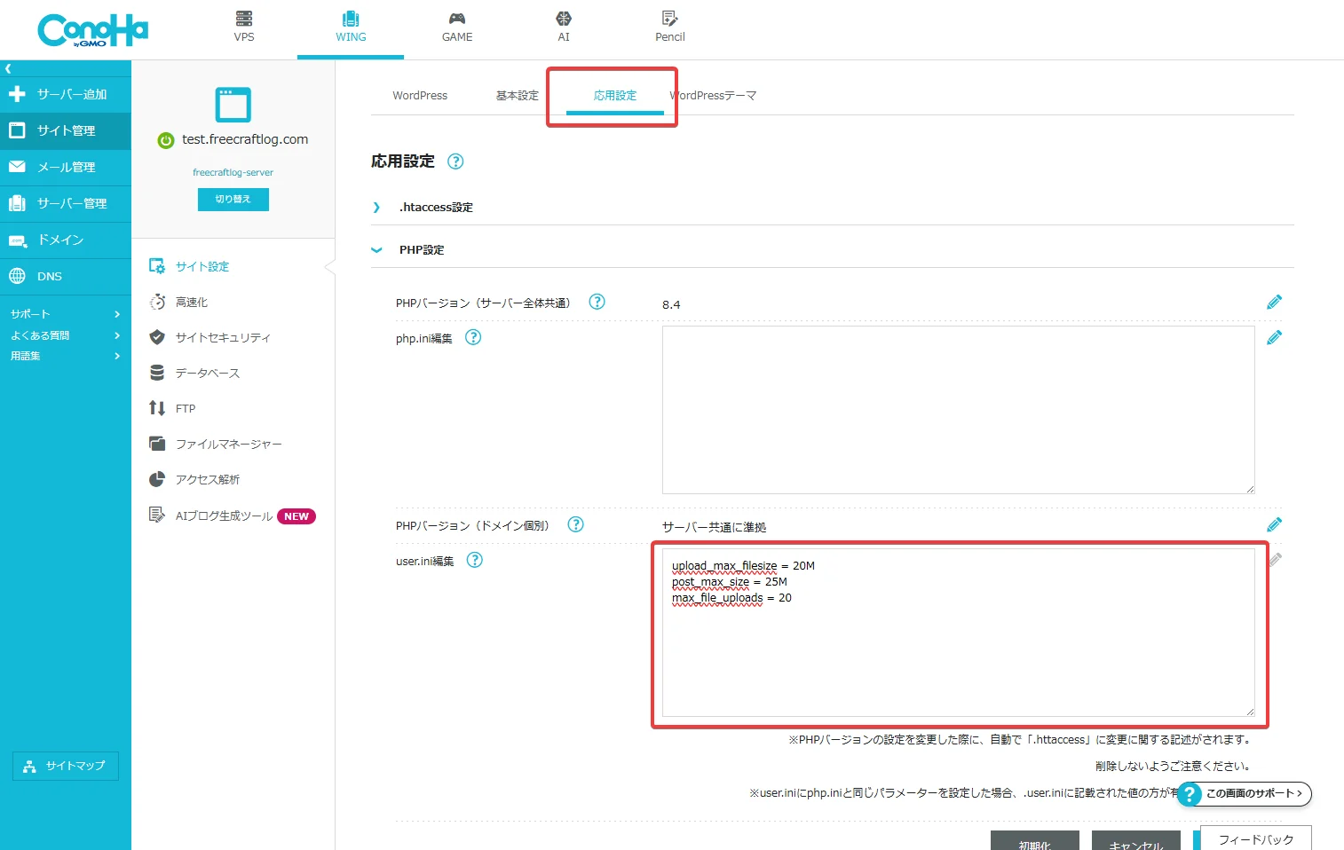Switch to the WordPress tab
Viewport: 1344px width, 850px height.
[x=420, y=96]
